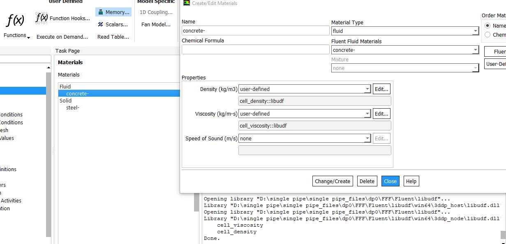Click the Task Page header
The height and width of the screenshot is (244, 506).
68,51
